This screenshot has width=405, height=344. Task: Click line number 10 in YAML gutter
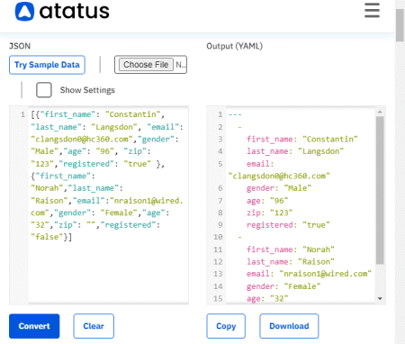pyautogui.click(x=218, y=237)
